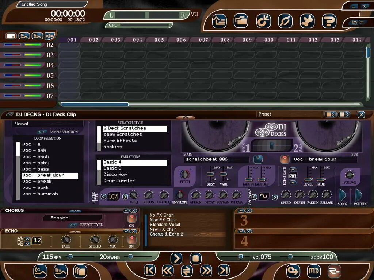This screenshot has height=280, width=374.
Task: Select 'Chorus & Echo 2' FX chain
Action: 166,234
